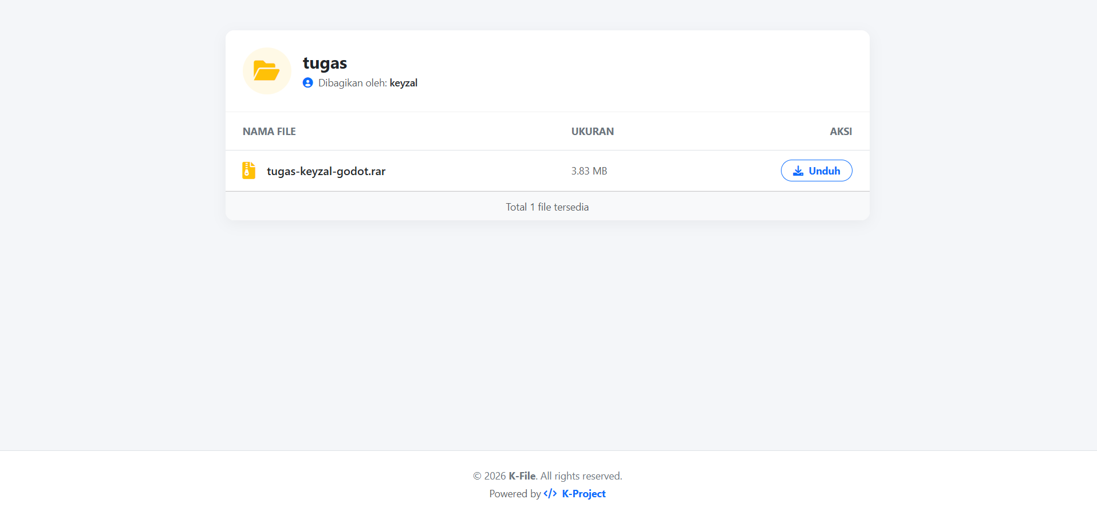Viewport: 1097px width, 515px height.
Task: Click the username keyzal
Action: pyautogui.click(x=403, y=83)
